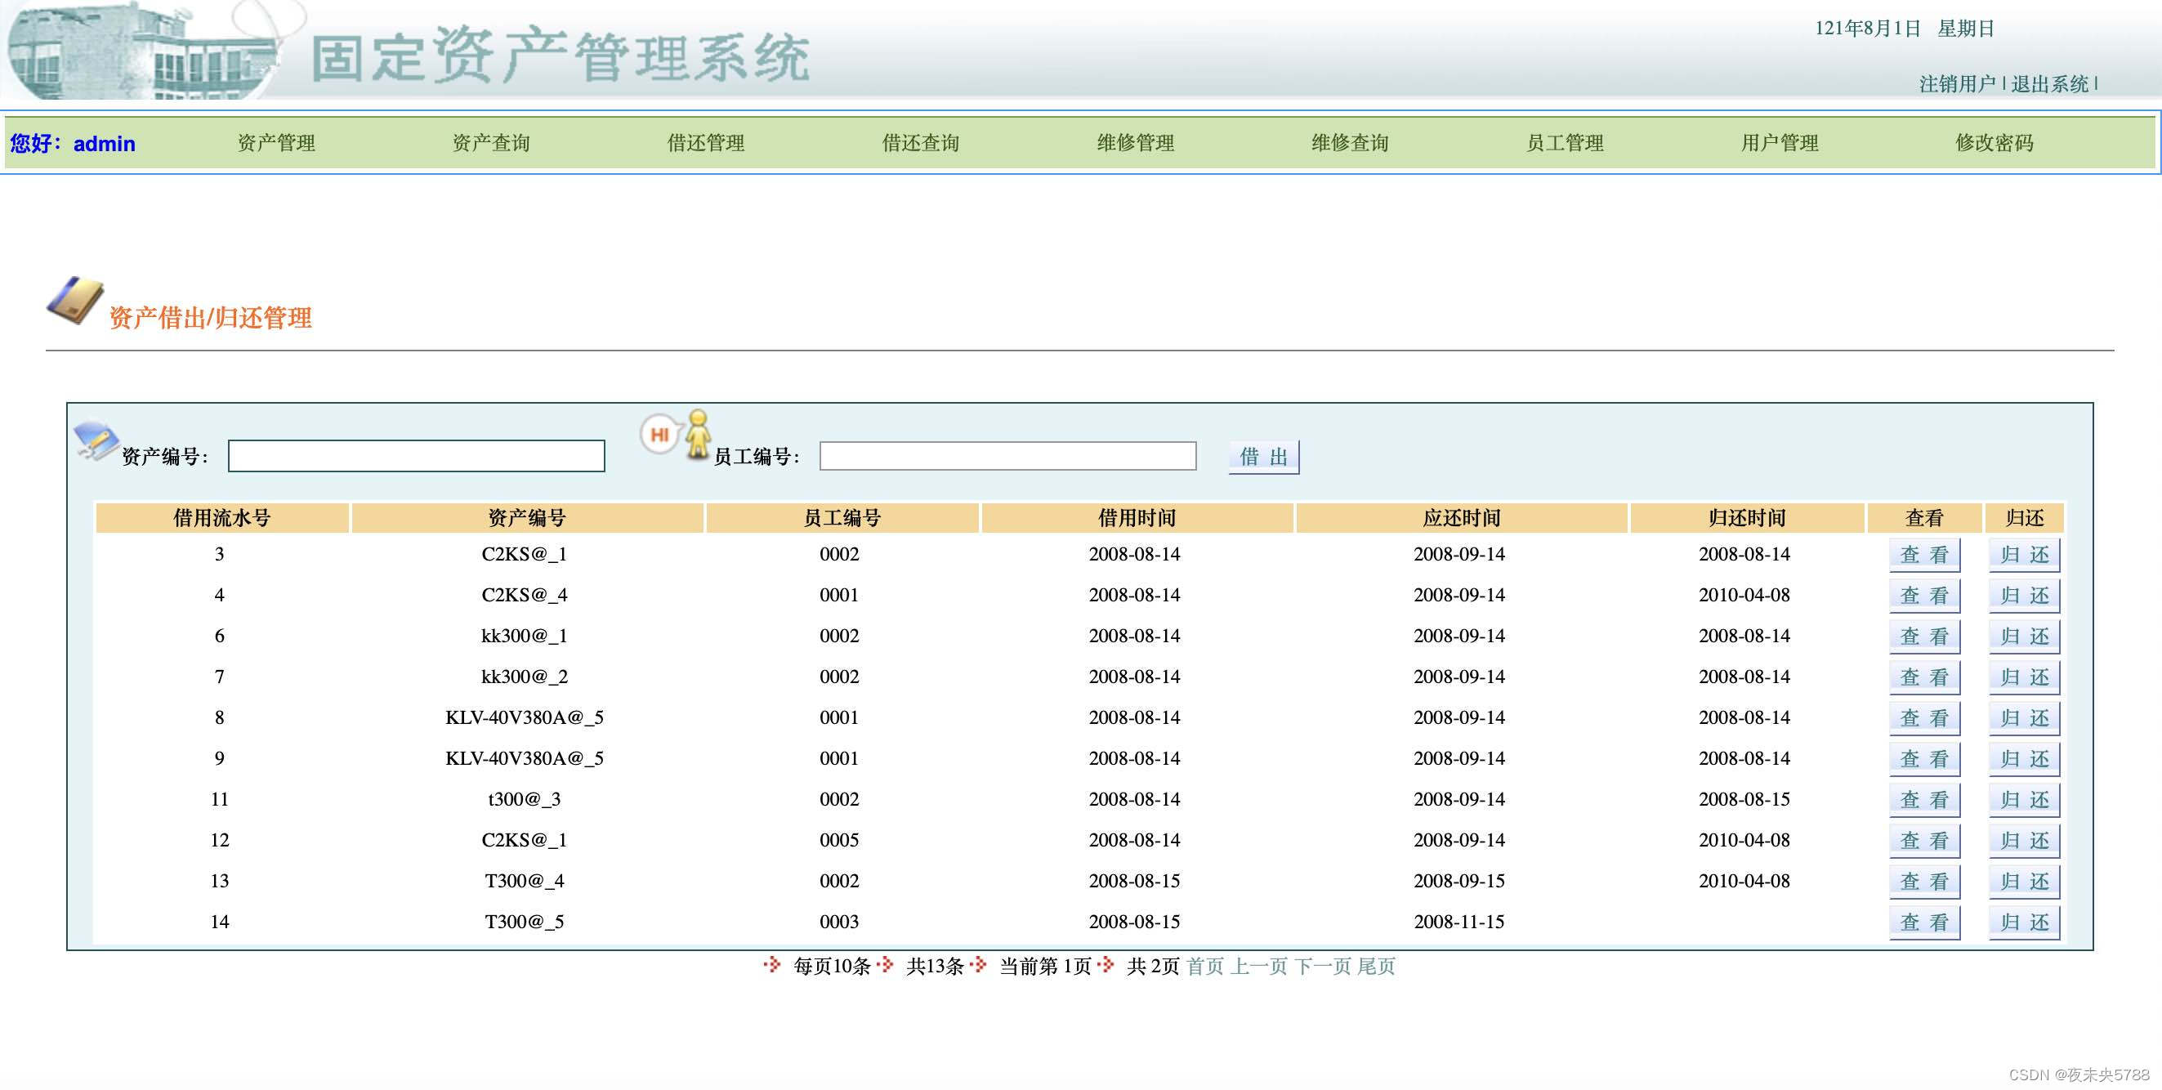The image size is (2162, 1090).
Task: Return asset T300@_4 in record 13
Action: pos(2024,881)
